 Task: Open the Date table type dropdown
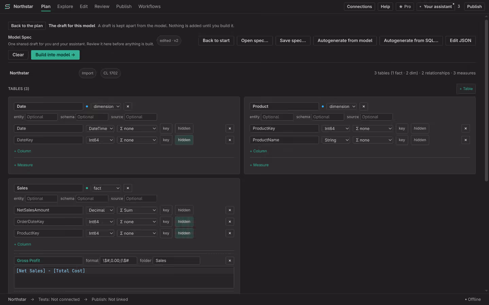click(106, 106)
